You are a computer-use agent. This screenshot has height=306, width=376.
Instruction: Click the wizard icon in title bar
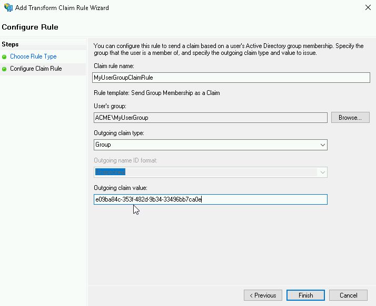point(8,7)
